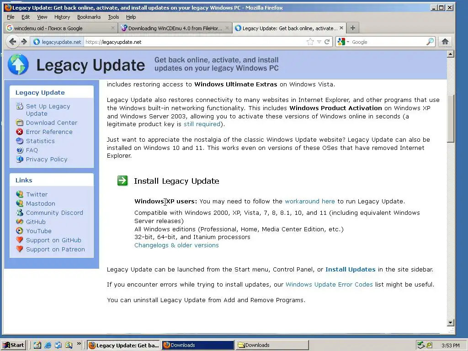Image resolution: width=468 pixels, height=351 pixels.
Task: Click the GitHub butterfly icon
Action: click(20, 222)
